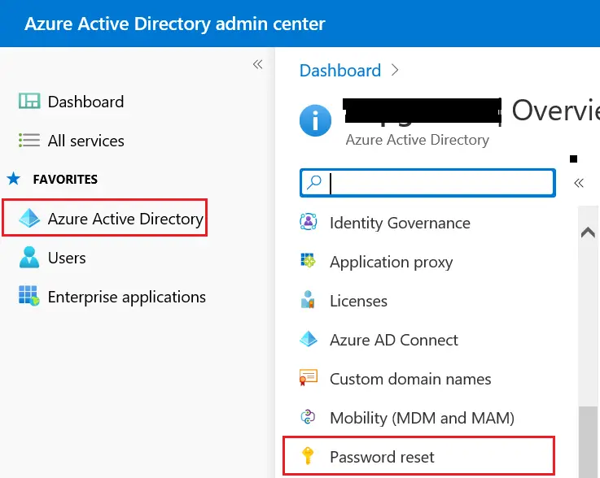Click the Azure Active Directory subtitle text
This screenshot has height=478, width=600.
coord(417,140)
